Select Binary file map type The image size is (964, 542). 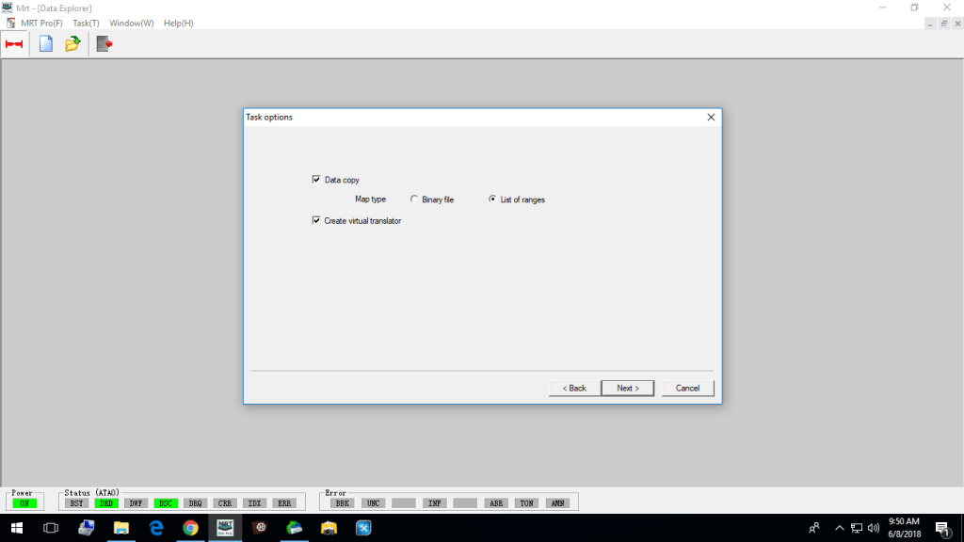[x=415, y=199]
